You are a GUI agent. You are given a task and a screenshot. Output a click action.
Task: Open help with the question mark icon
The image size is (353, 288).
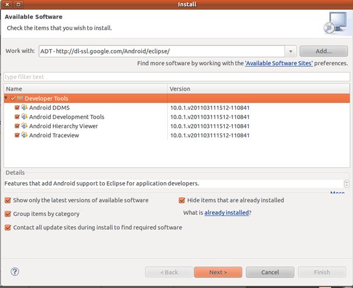pyautogui.click(x=15, y=272)
